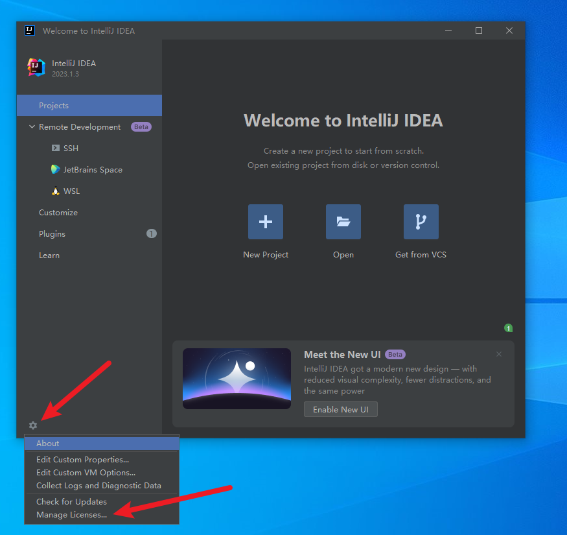This screenshot has width=567, height=535.
Task: Choose Check for Updates menu item
Action: point(102,502)
